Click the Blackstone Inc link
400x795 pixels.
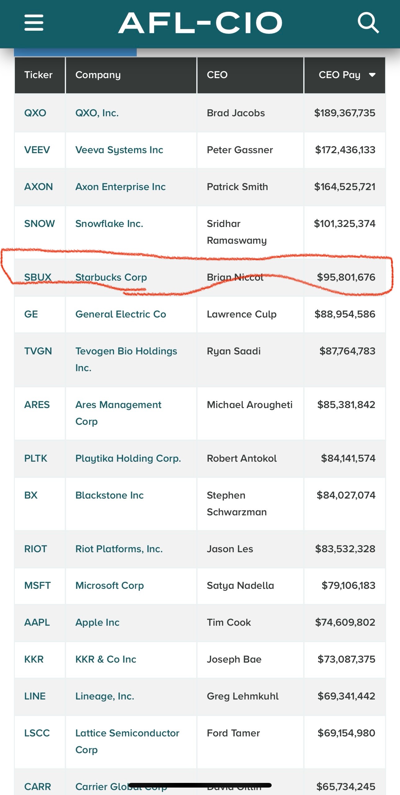click(x=109, y=495)
